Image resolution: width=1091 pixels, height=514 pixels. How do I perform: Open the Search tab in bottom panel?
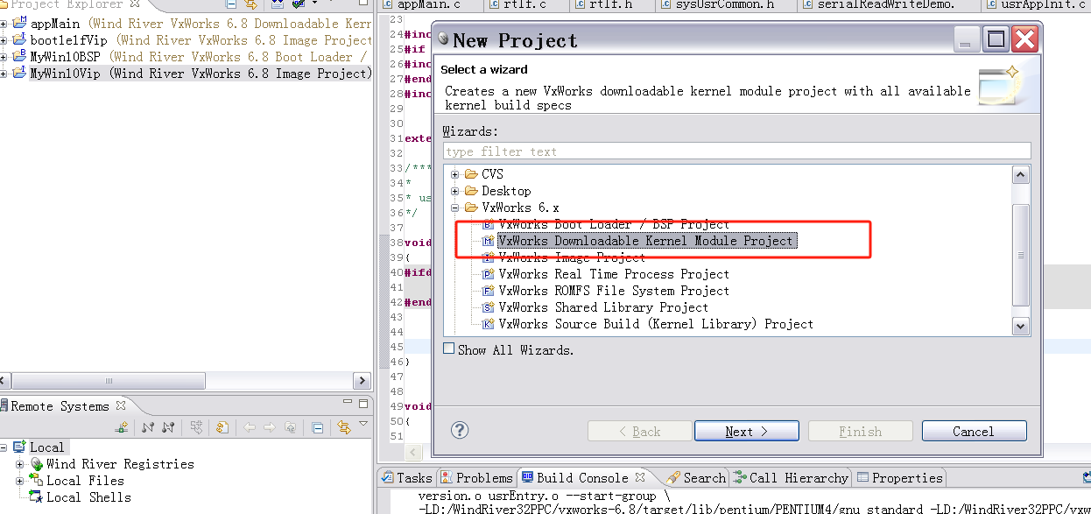point(696,478)
